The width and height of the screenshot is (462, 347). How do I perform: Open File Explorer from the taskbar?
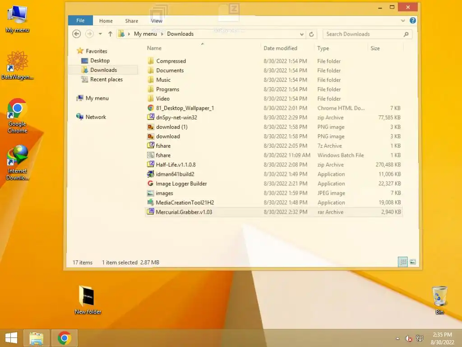click(x=36, y=338)
